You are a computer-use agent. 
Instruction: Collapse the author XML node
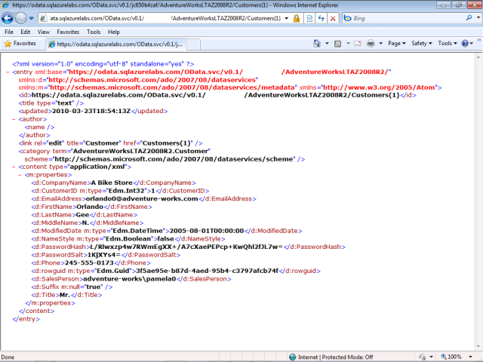(x=14, y=119)
